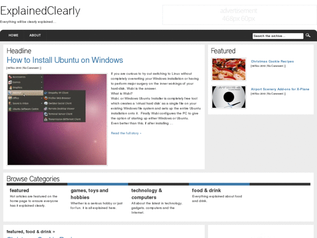Click the Christmas cookies thumbnail image

pyautogui.click(x=229, y=69)
